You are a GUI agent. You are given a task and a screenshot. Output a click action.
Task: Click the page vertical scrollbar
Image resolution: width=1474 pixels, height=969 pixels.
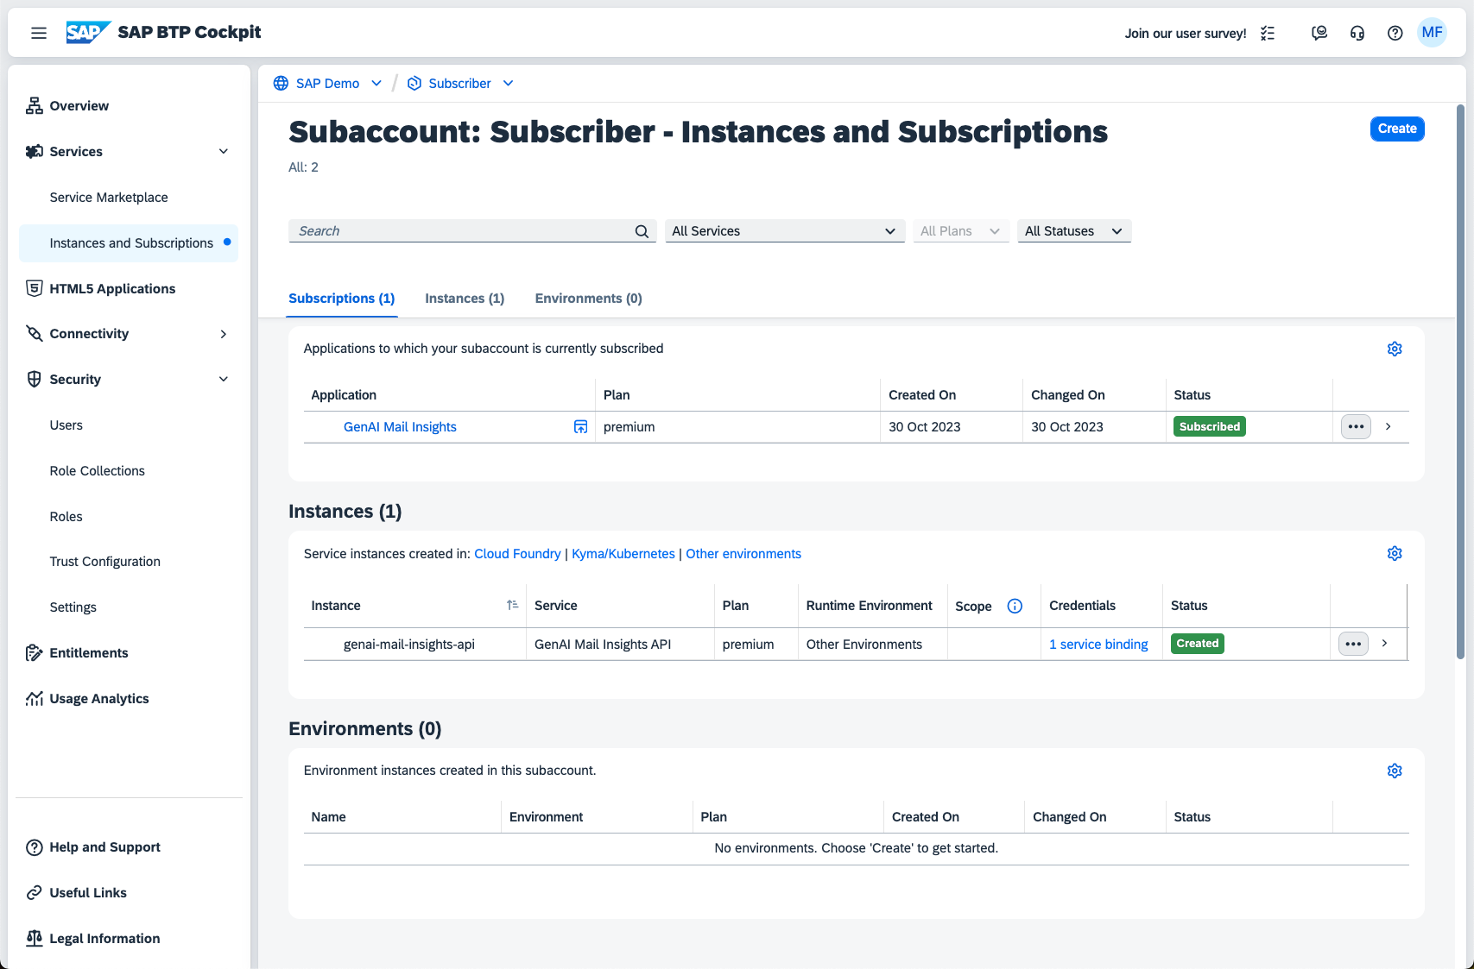1460,381
